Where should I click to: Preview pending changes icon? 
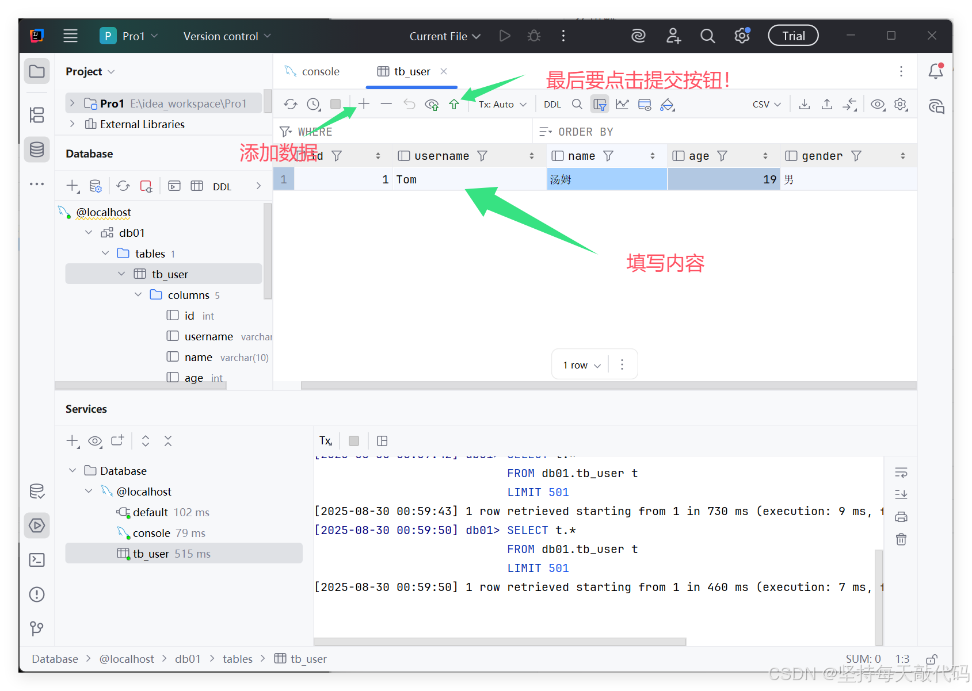click(x=432, y=104)
